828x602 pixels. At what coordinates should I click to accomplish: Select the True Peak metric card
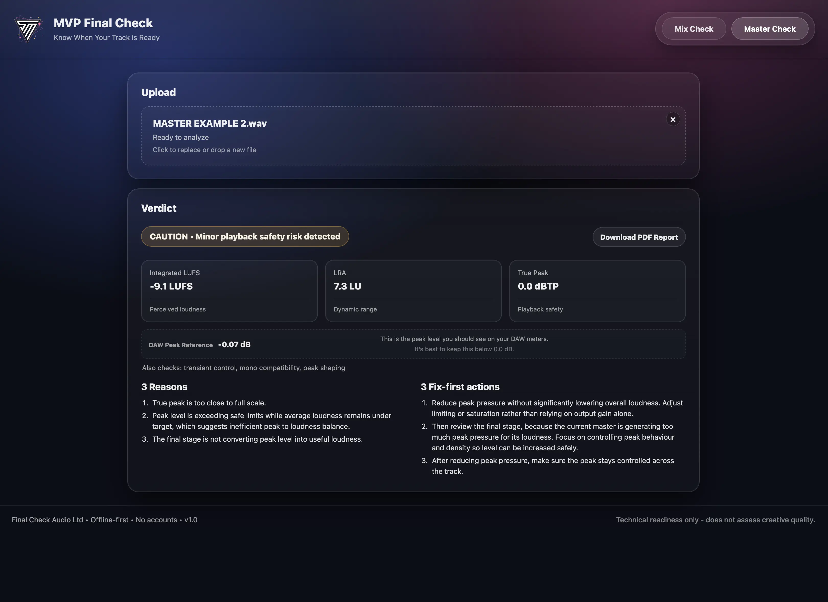[597, 291]
